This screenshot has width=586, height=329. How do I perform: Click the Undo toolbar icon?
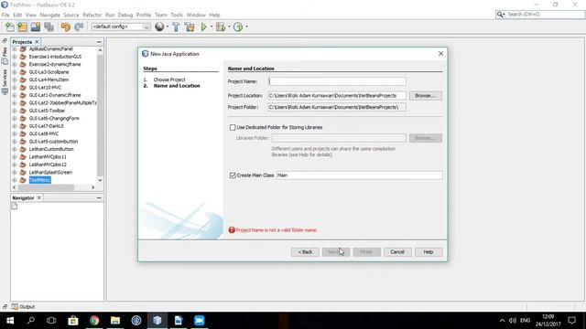65,27
